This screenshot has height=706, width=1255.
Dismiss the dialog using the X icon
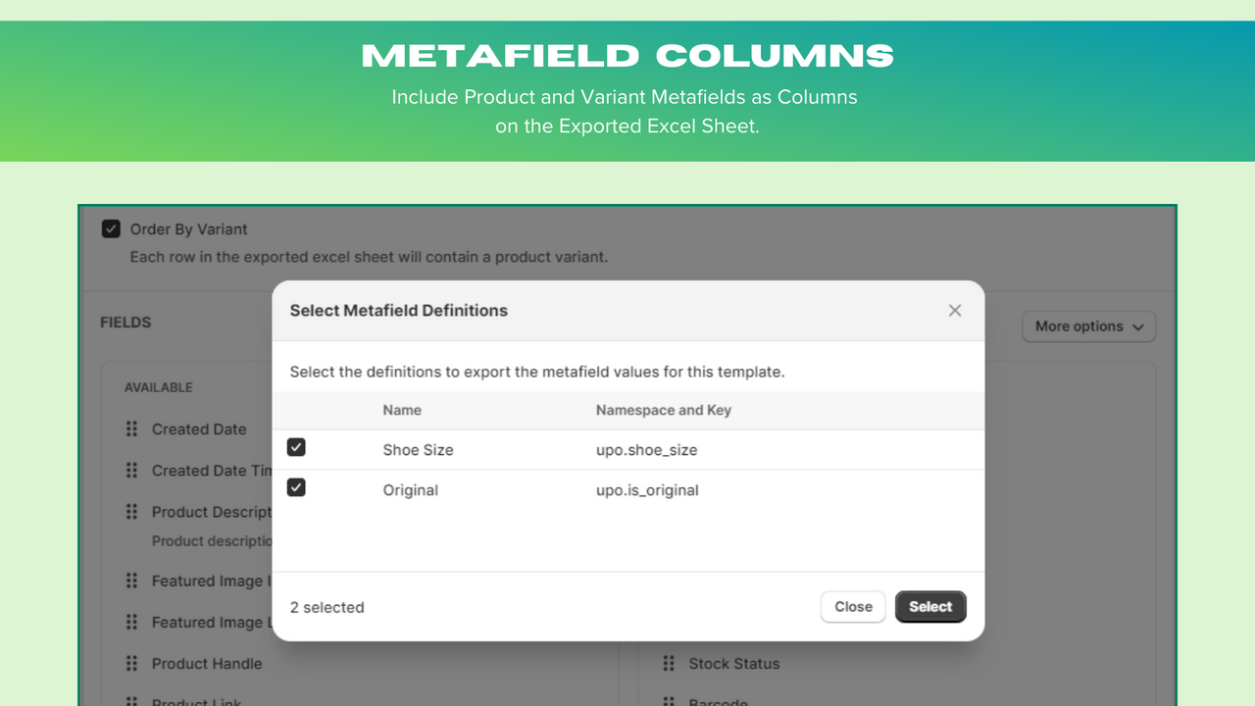954,310
